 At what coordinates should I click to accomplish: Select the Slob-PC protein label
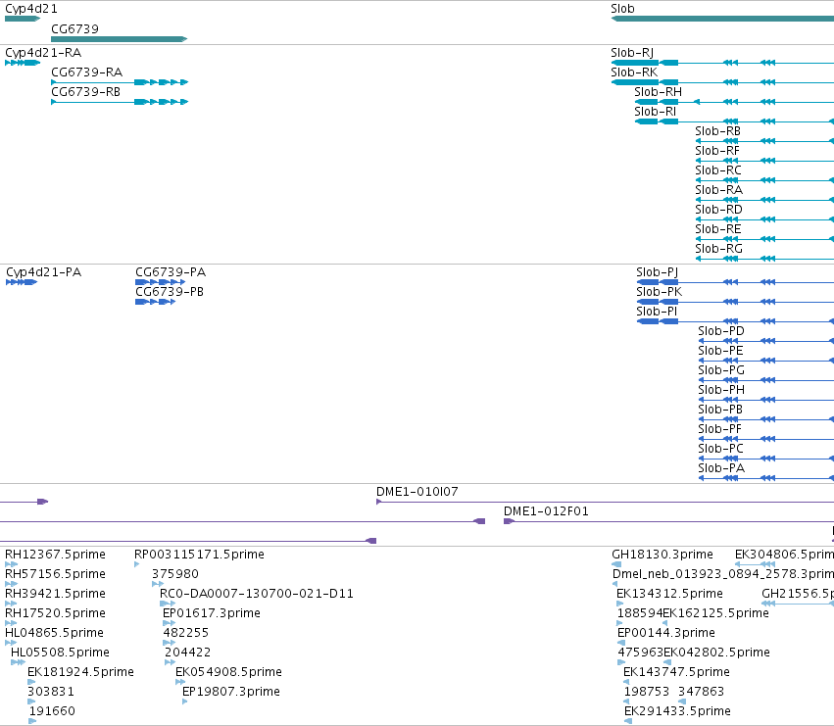click(720, 449)
